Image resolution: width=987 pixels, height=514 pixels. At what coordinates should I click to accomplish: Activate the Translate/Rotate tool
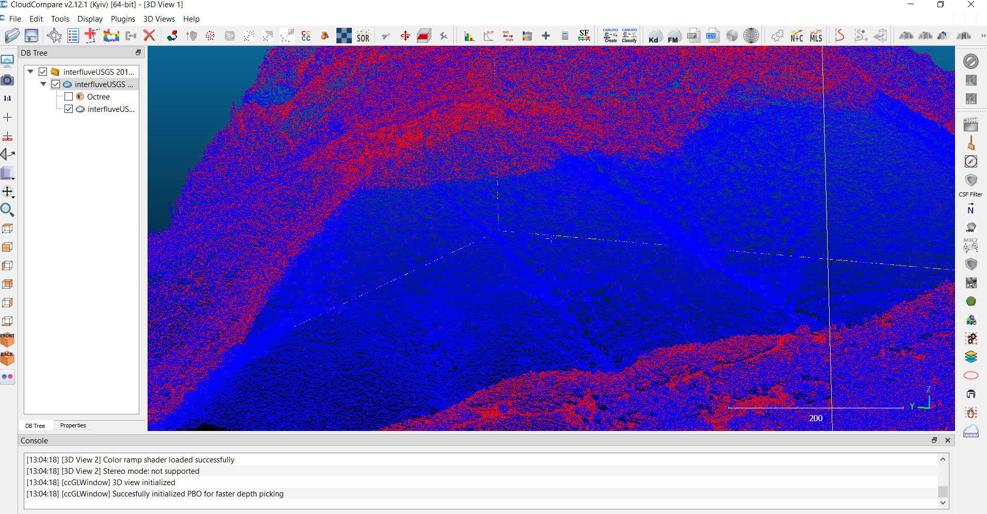(x=406, y=36)
